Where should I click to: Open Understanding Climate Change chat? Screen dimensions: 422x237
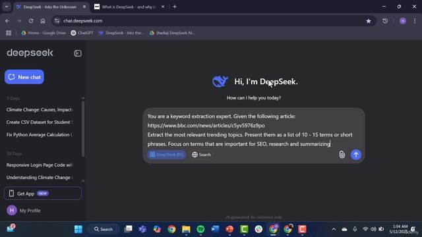40,177
